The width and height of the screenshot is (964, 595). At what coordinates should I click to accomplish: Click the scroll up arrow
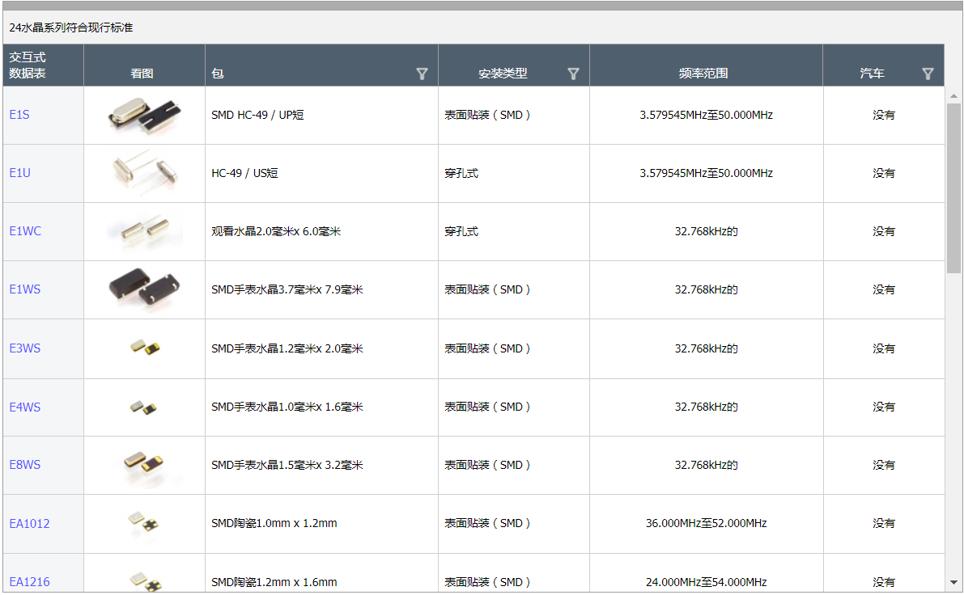click(x=953, y=95)
